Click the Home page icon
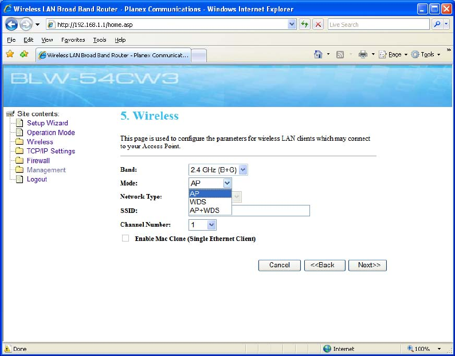Viewport: 455px width, 356px height. [318, 54]
